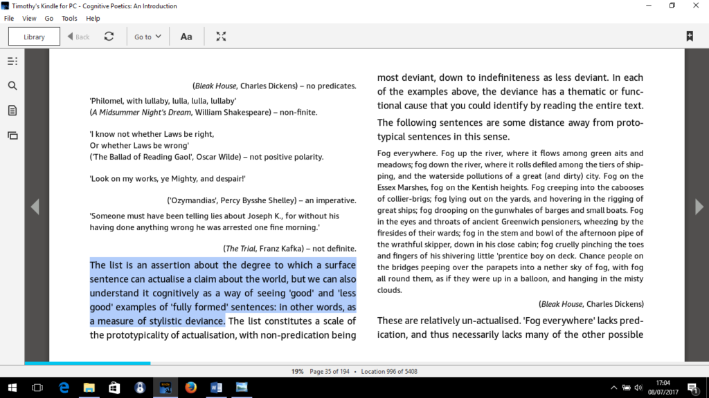
Task: Click the search magnifier icon in sidebar
Action: tap(12, 86)
